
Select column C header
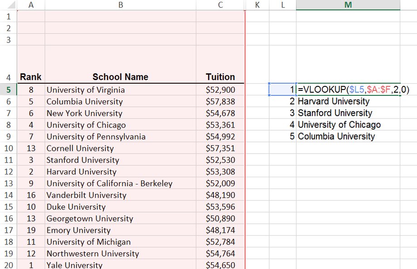click(220, 5)
